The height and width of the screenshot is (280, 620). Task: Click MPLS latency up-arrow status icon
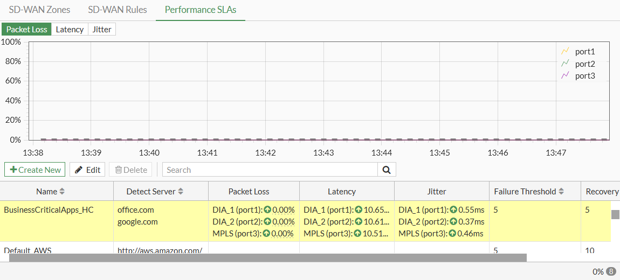358,234
